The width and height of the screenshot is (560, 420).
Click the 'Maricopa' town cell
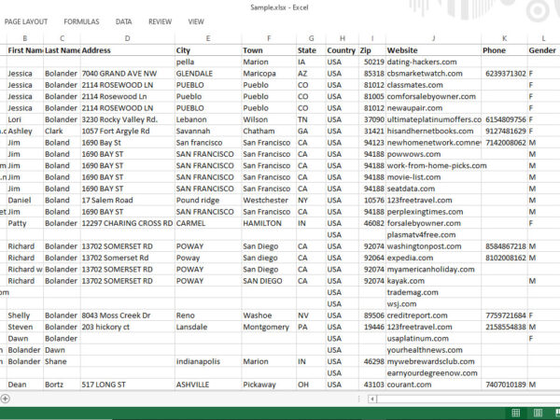pyautogui.click(x=269, y=74)
